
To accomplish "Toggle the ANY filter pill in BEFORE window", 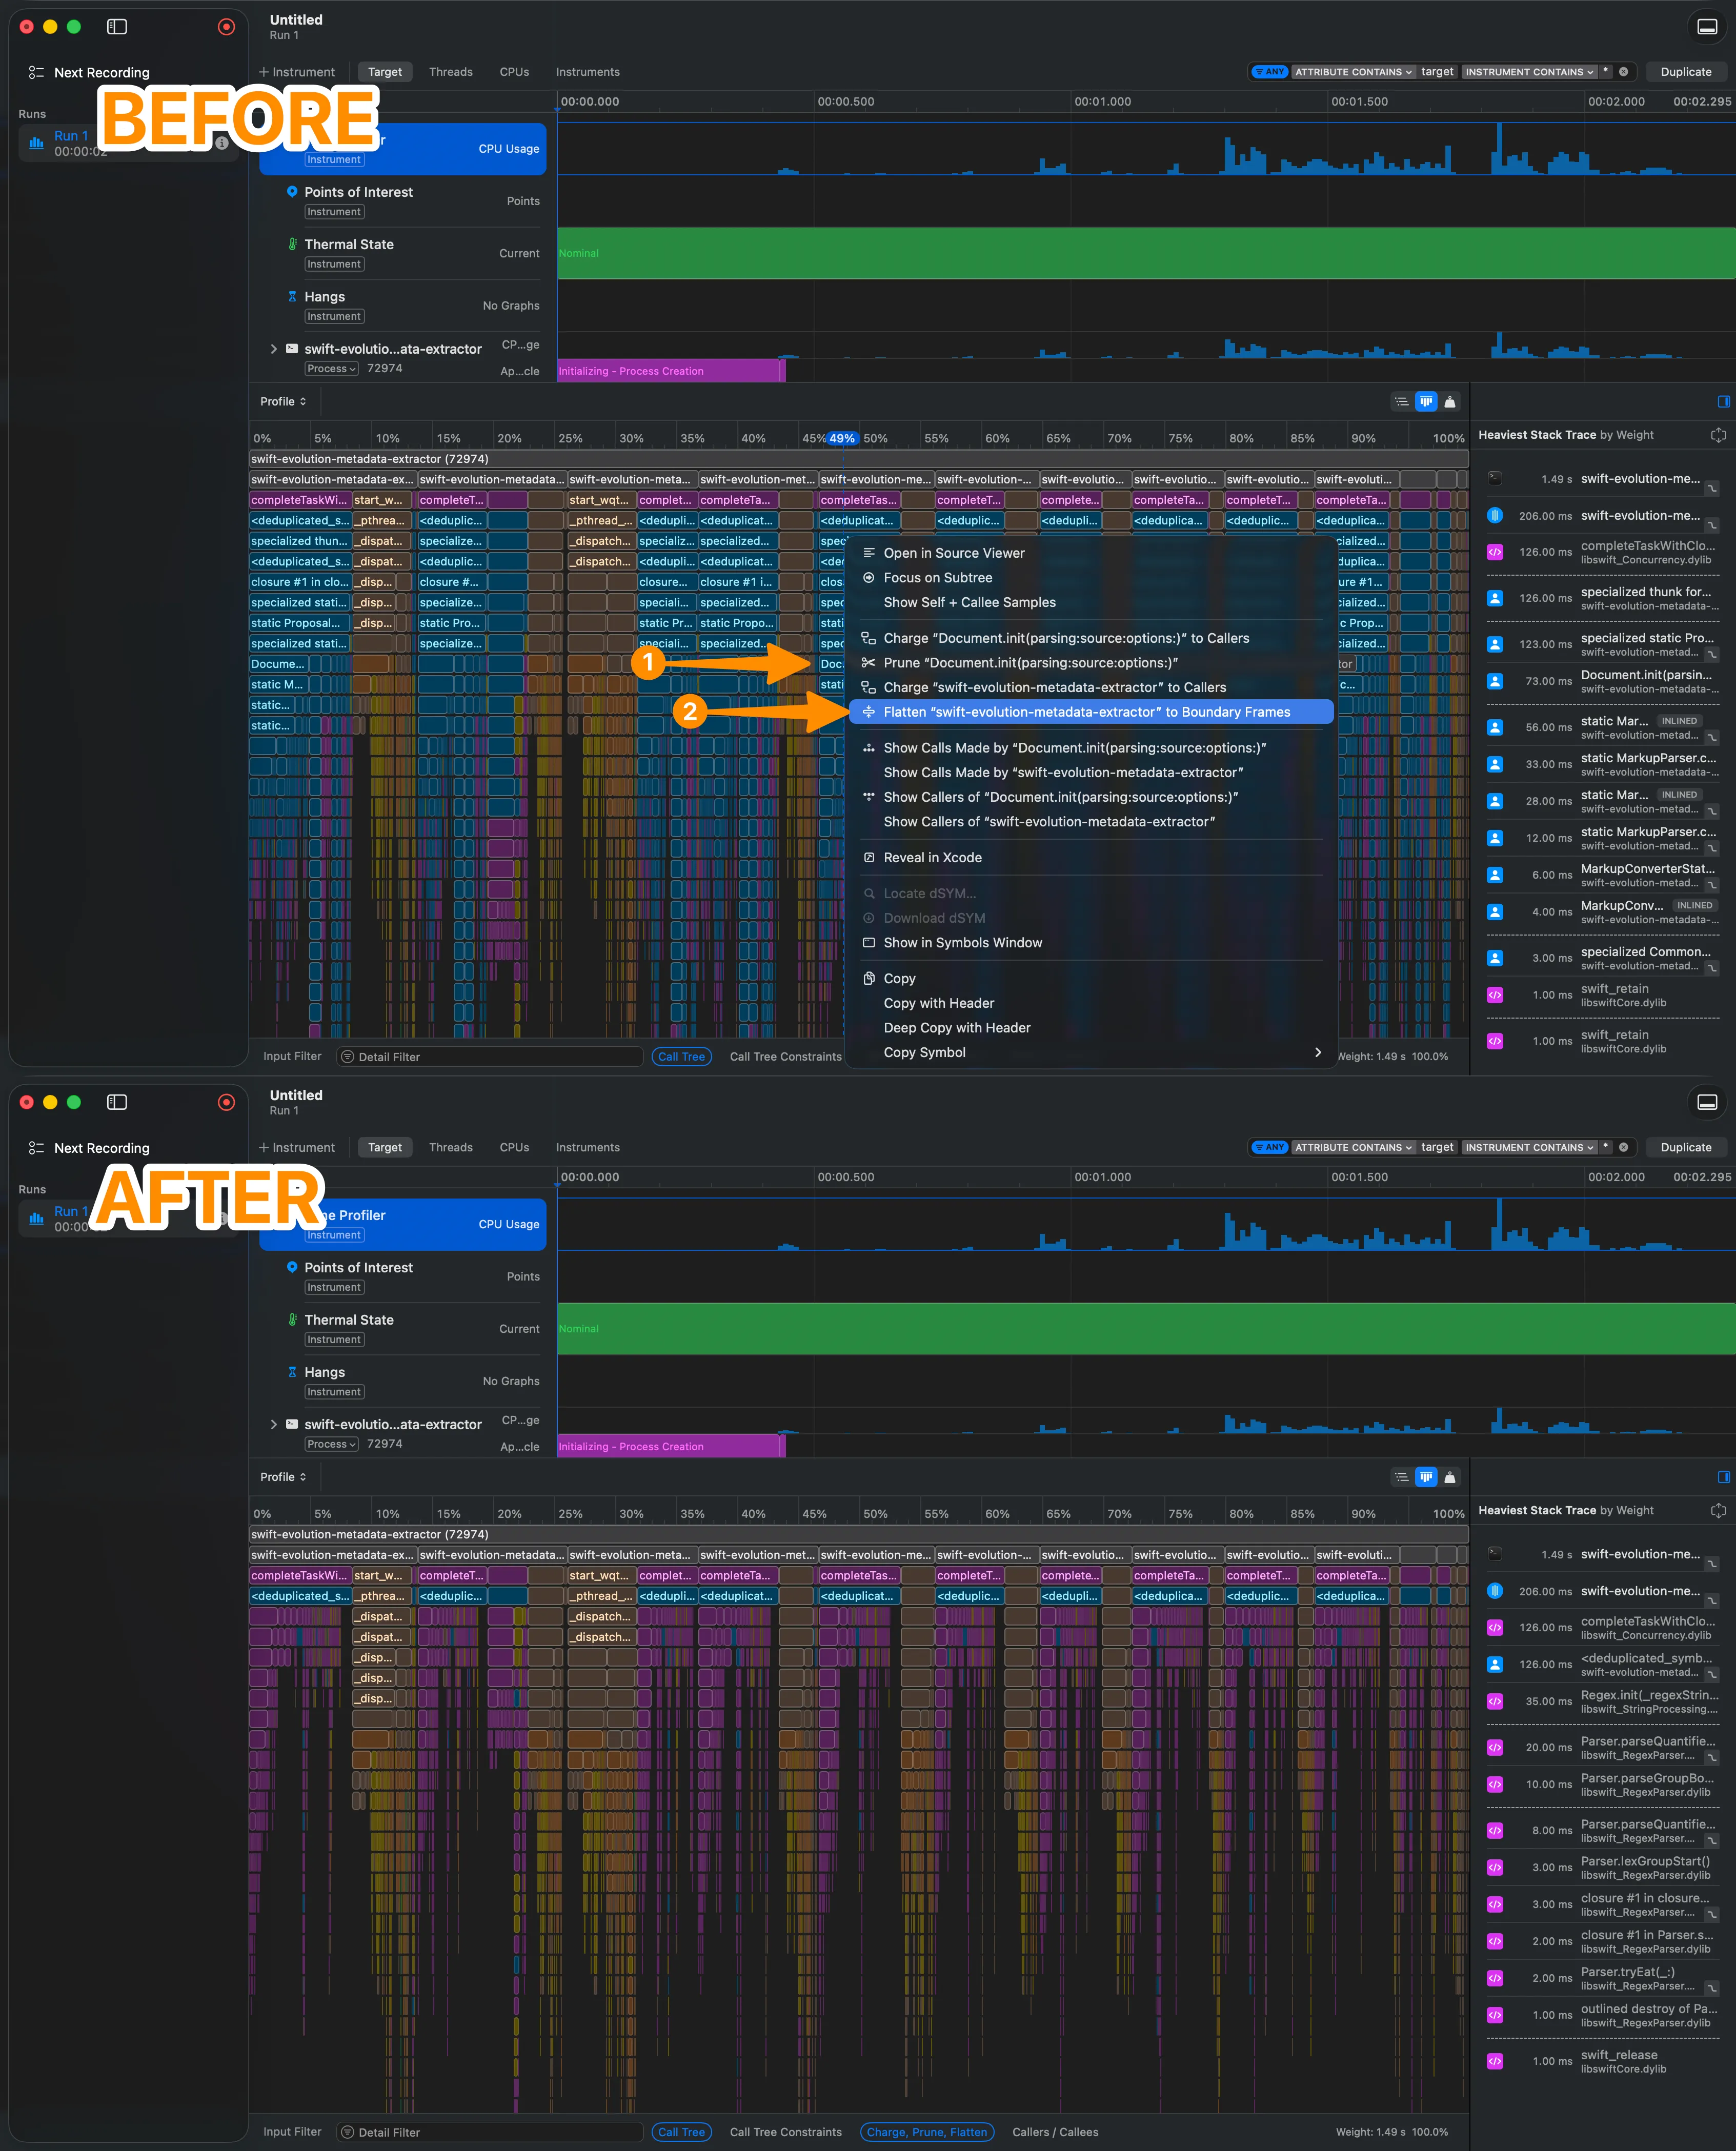I will pyautogui.click(x=1269, y=72).
